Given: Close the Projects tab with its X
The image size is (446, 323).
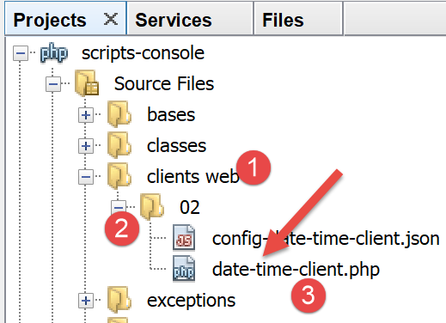Looking at the screenshot, I should click(111, 20).
